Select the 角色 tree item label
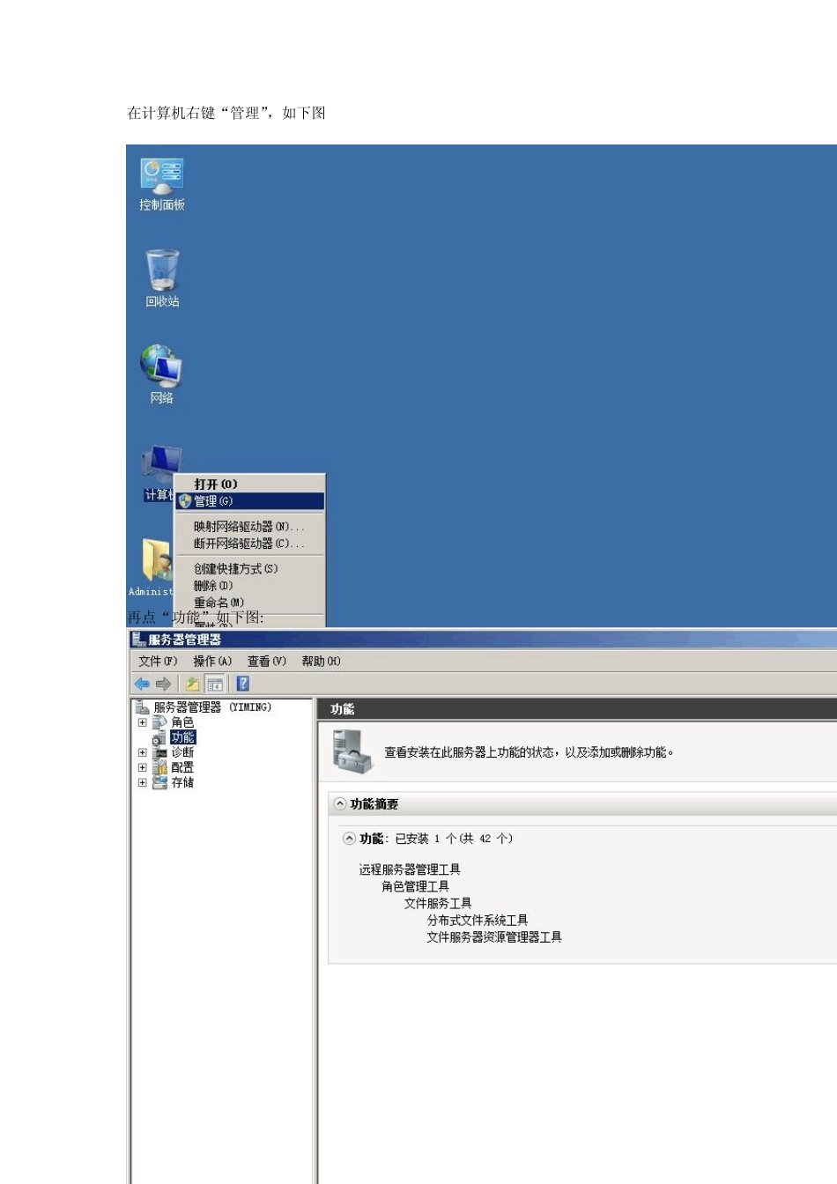Viewport: 837px width, 1184px height. [182, 722]
